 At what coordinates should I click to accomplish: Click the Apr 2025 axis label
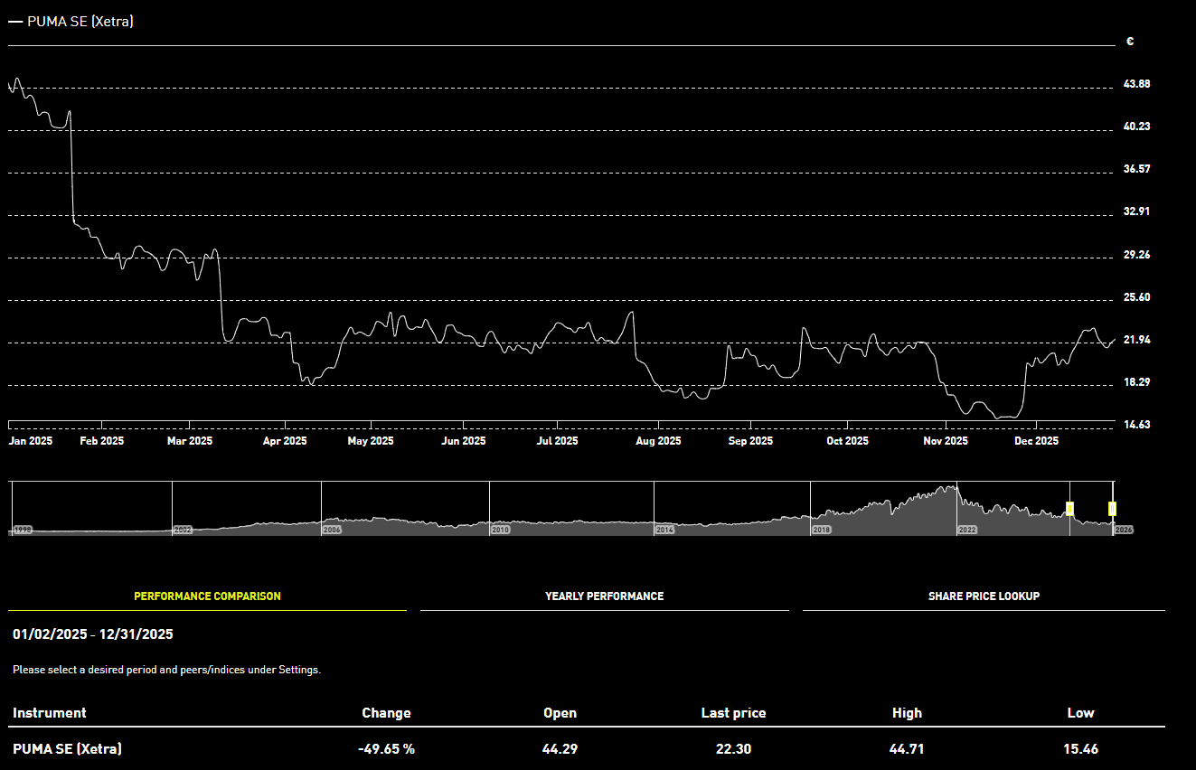(285, 441)
